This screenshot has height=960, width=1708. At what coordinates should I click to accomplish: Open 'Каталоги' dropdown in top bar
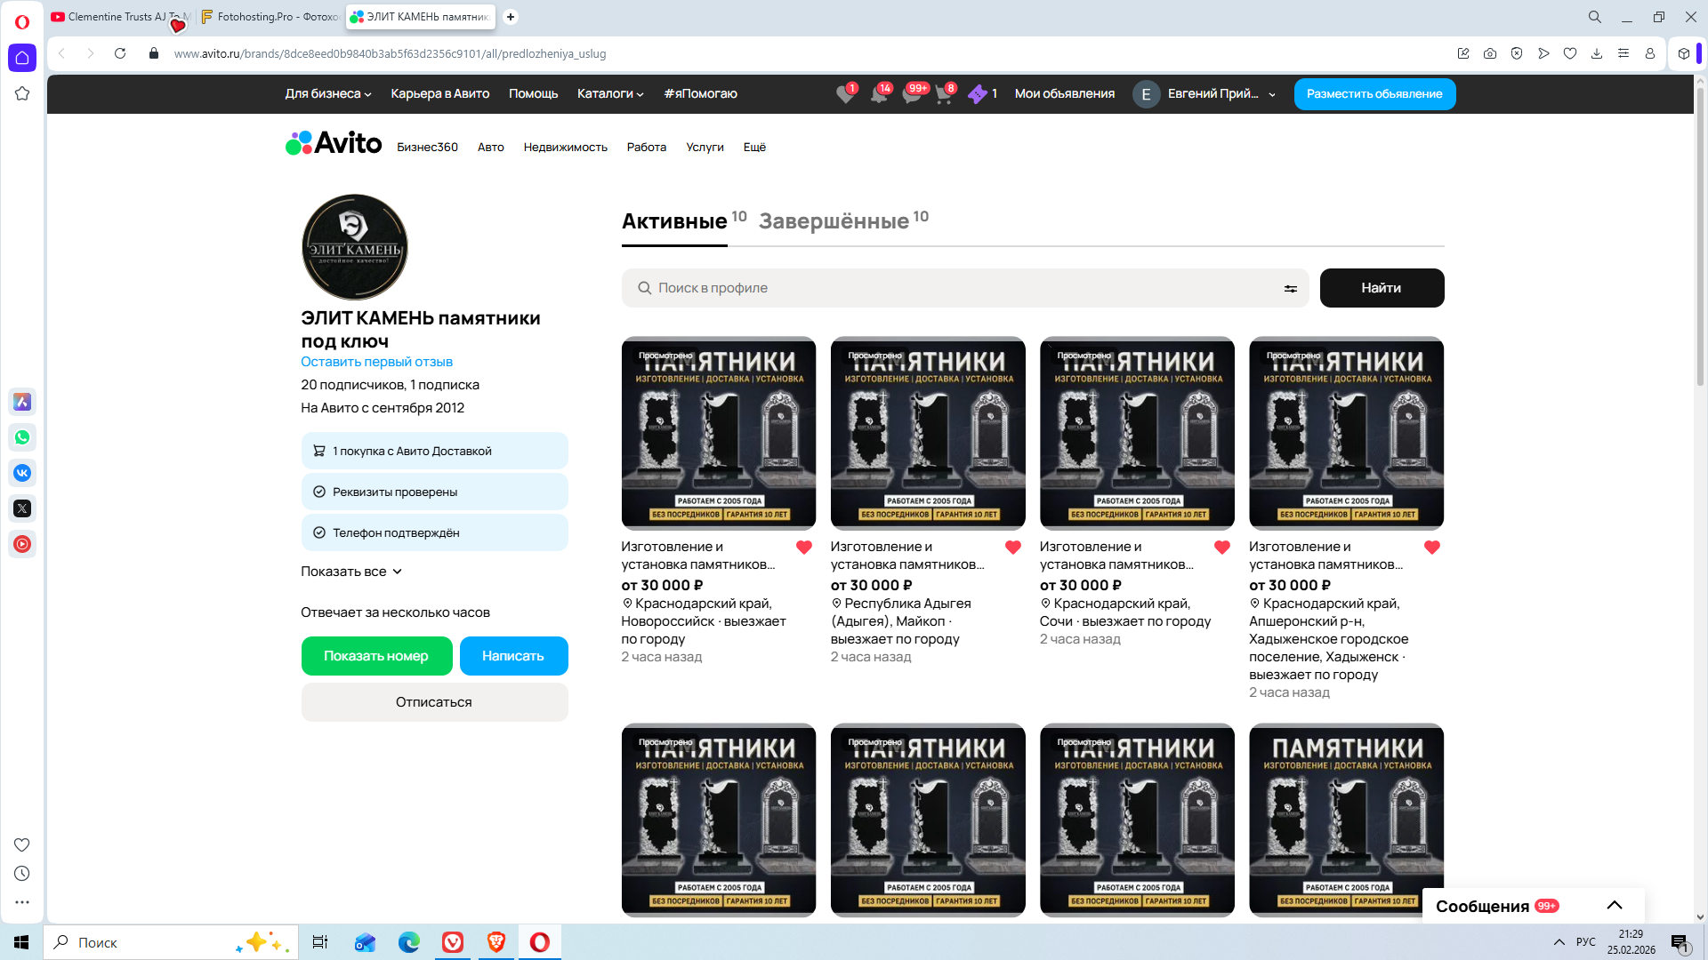tap(609, 94)
